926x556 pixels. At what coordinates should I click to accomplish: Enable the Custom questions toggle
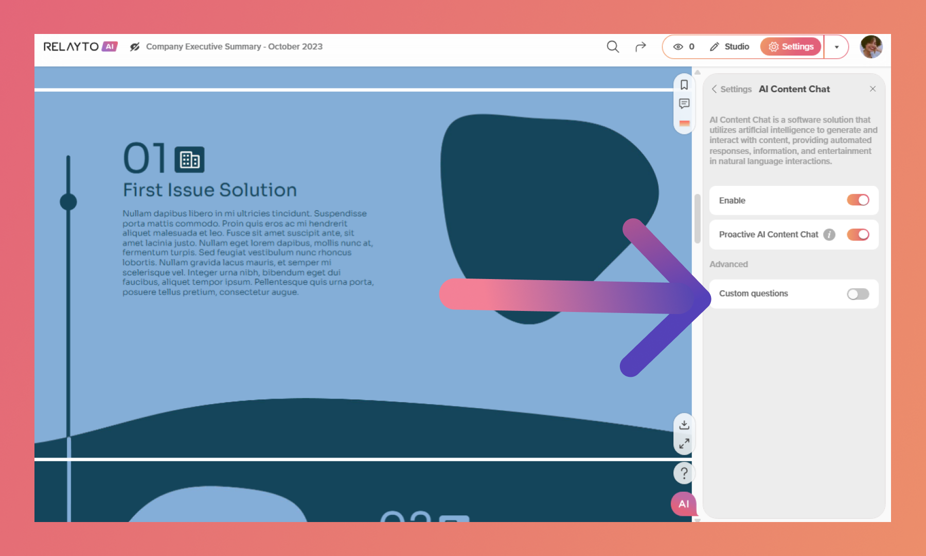(x=858, y=294)
